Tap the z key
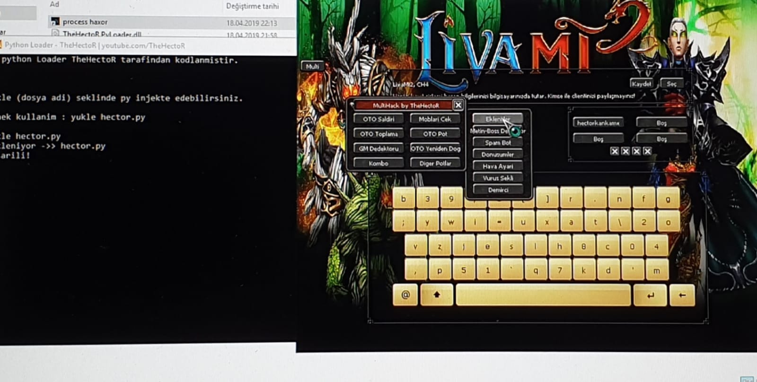The width and height of the screenshot is (757, 382). (440, 246)
